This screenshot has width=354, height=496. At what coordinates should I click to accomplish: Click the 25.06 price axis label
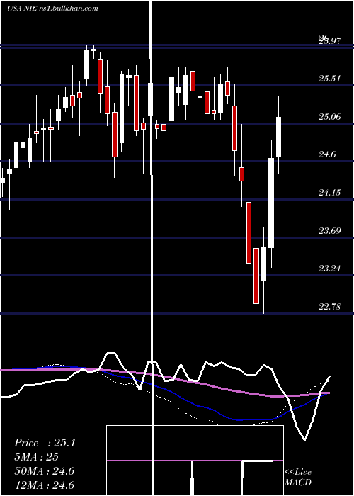330,117
